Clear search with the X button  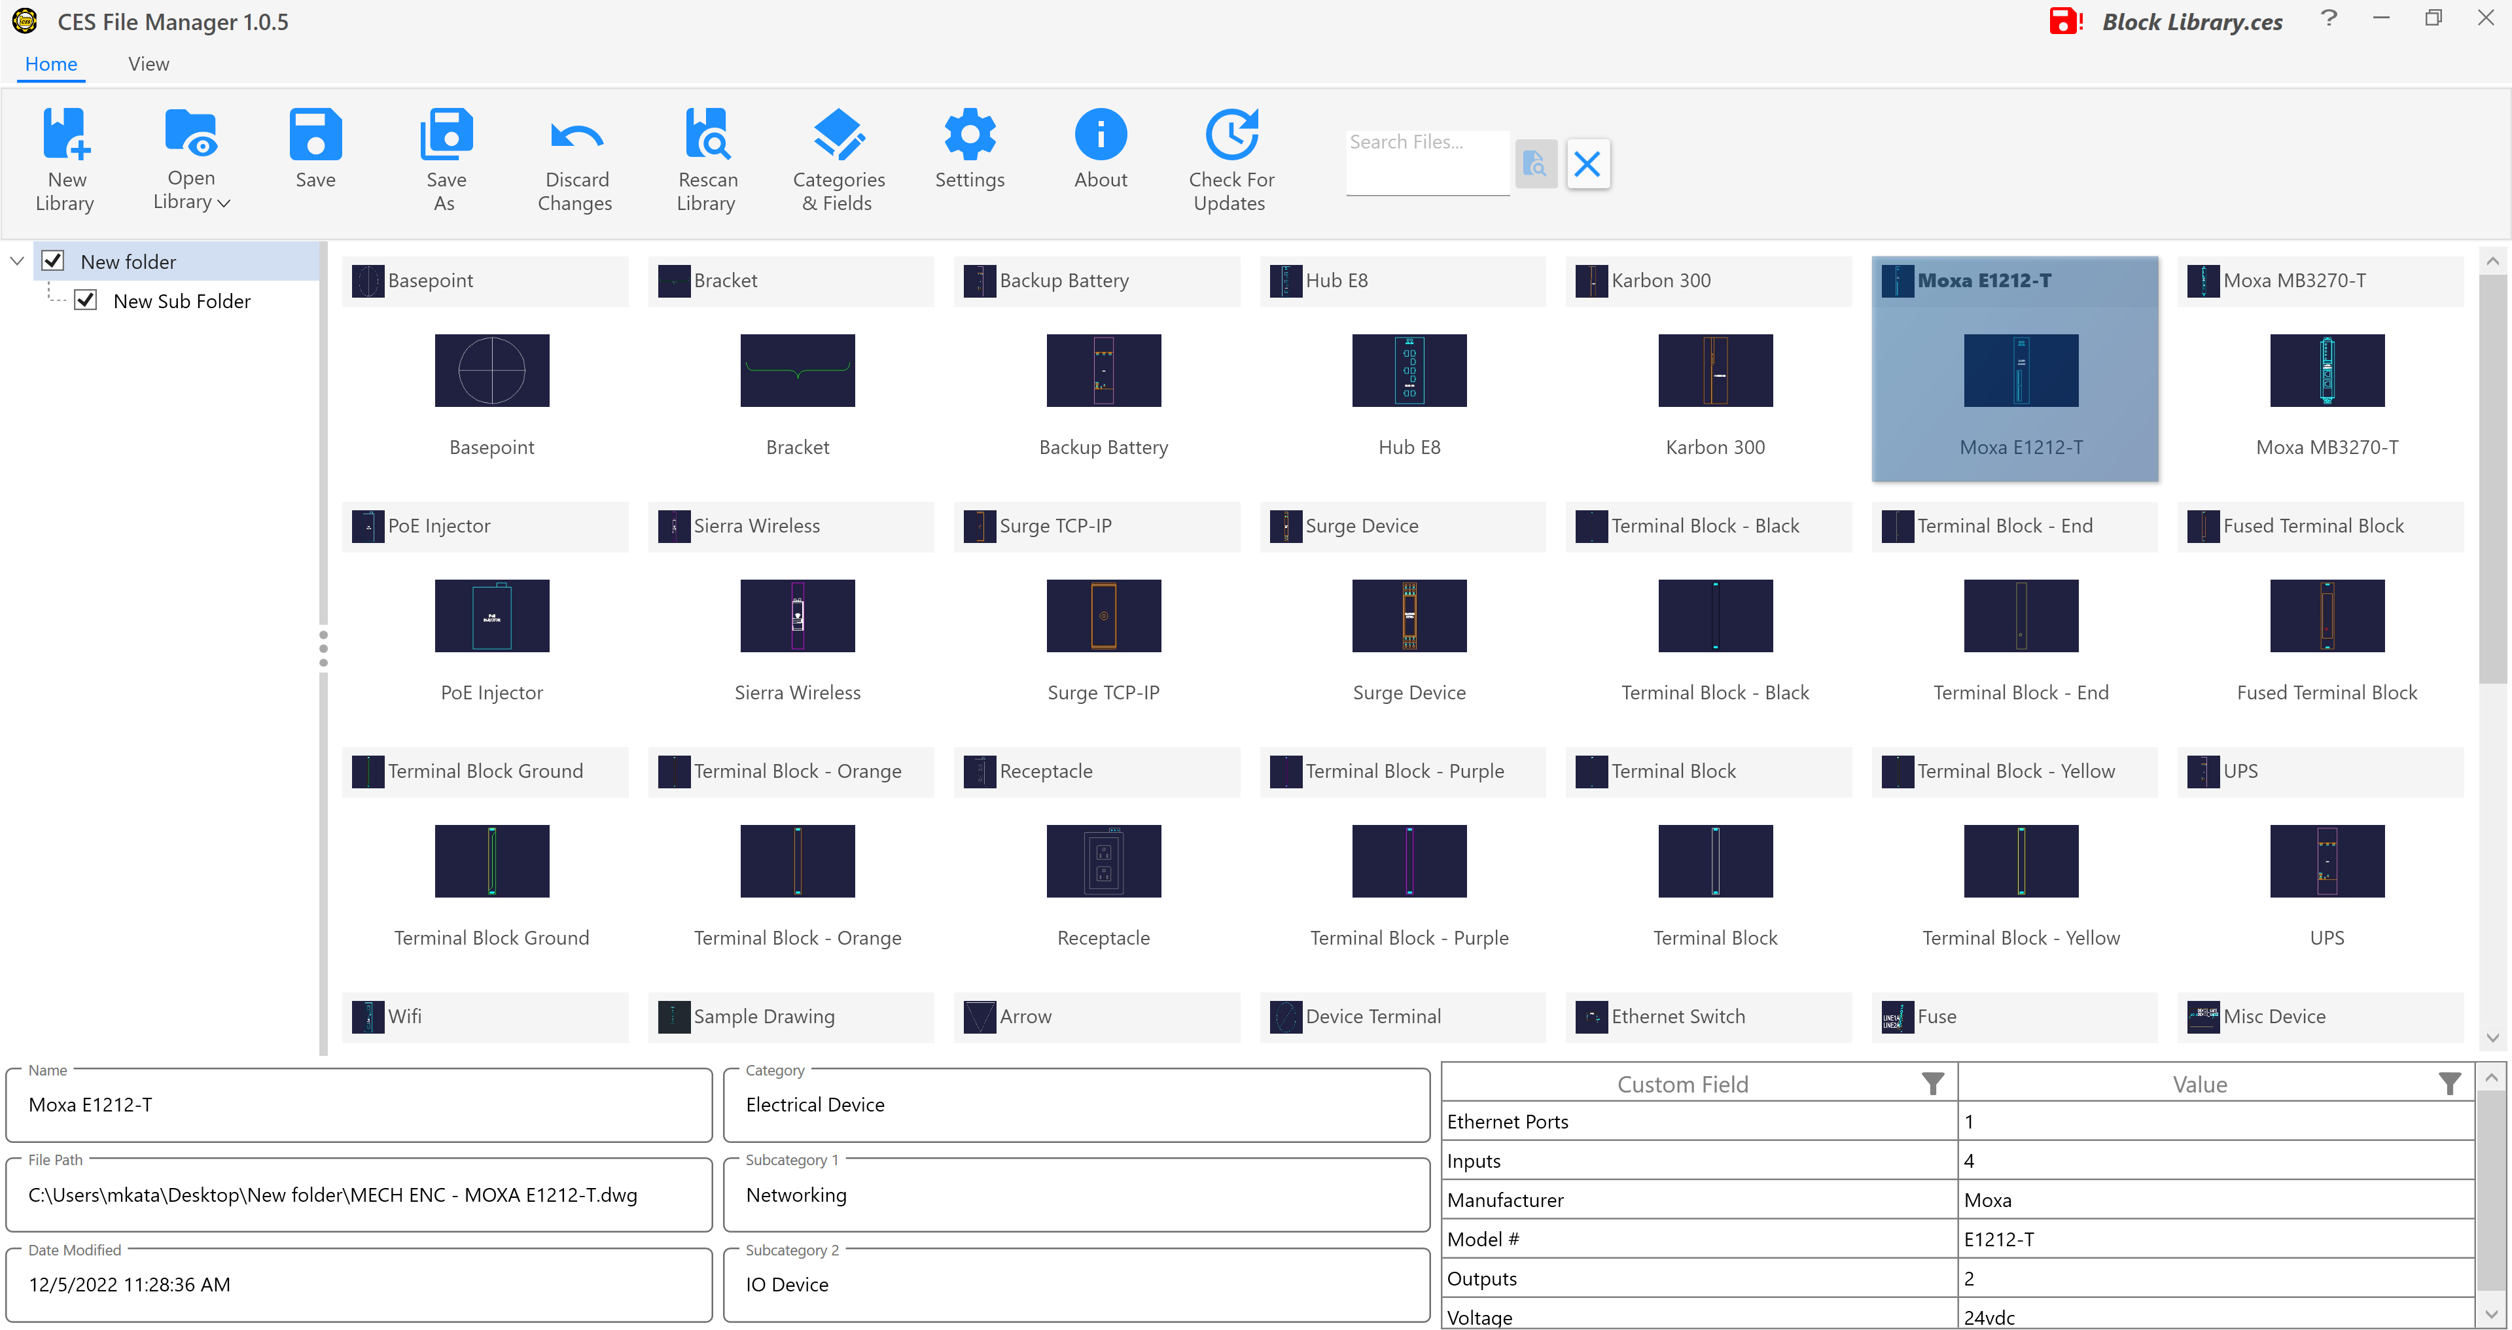tap(1587, 164)
